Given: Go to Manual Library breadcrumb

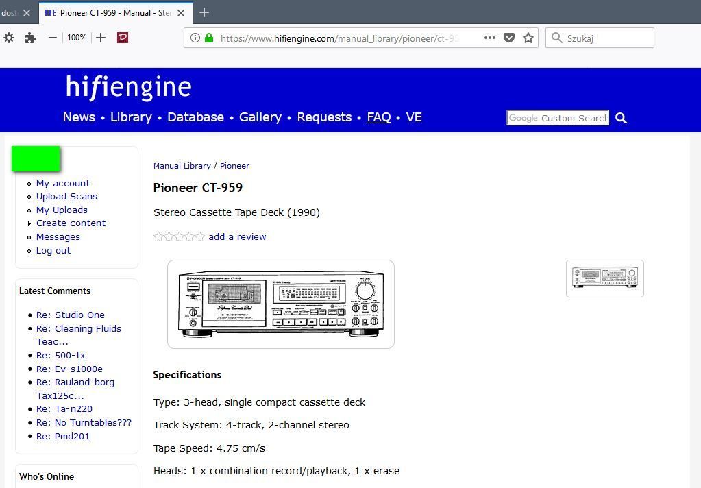Looking at the screenshot, I should pyautogui.click(x=182, y=166).
